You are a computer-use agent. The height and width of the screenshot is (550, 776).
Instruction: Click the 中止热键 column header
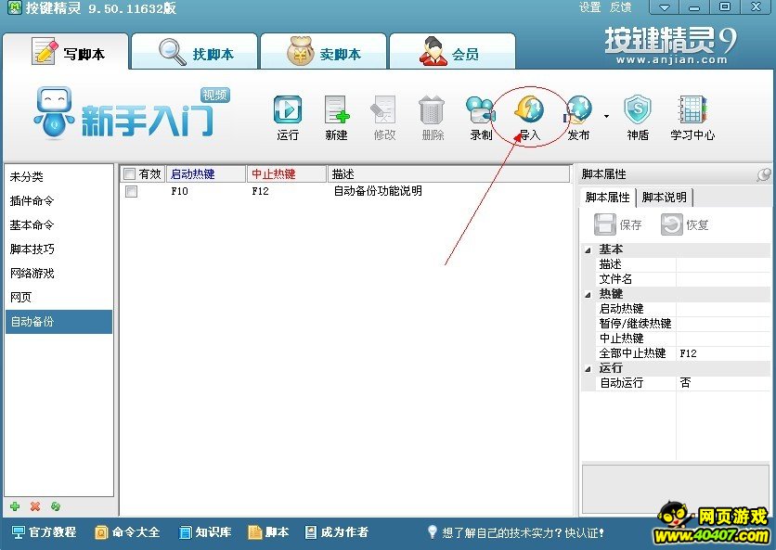(x=287, y=174)
